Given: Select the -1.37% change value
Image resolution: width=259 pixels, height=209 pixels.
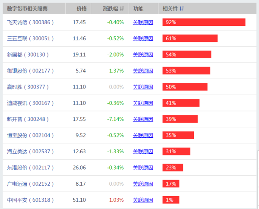Looking at the screenshot, I should click(x=115, y=71).
